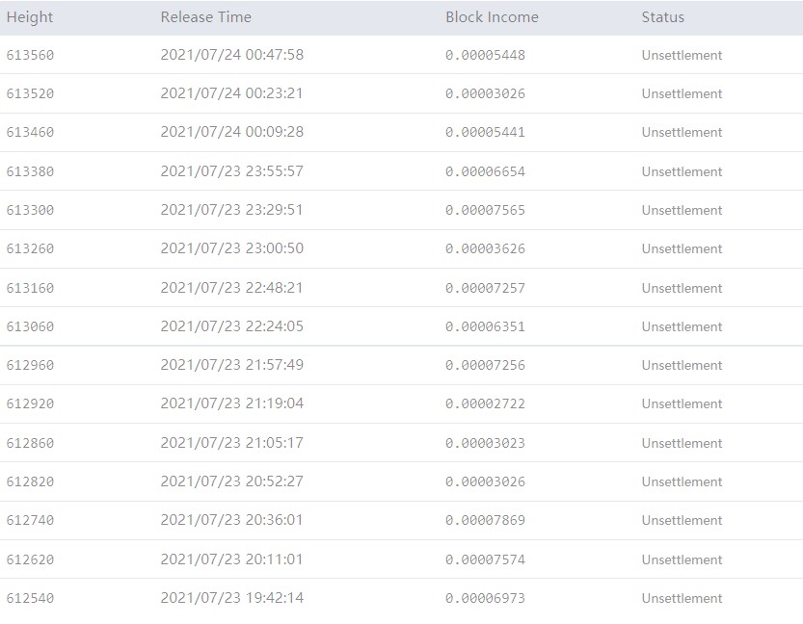Select block height 612860
Viewport: 803px width, 624px height.
[30, 443]
